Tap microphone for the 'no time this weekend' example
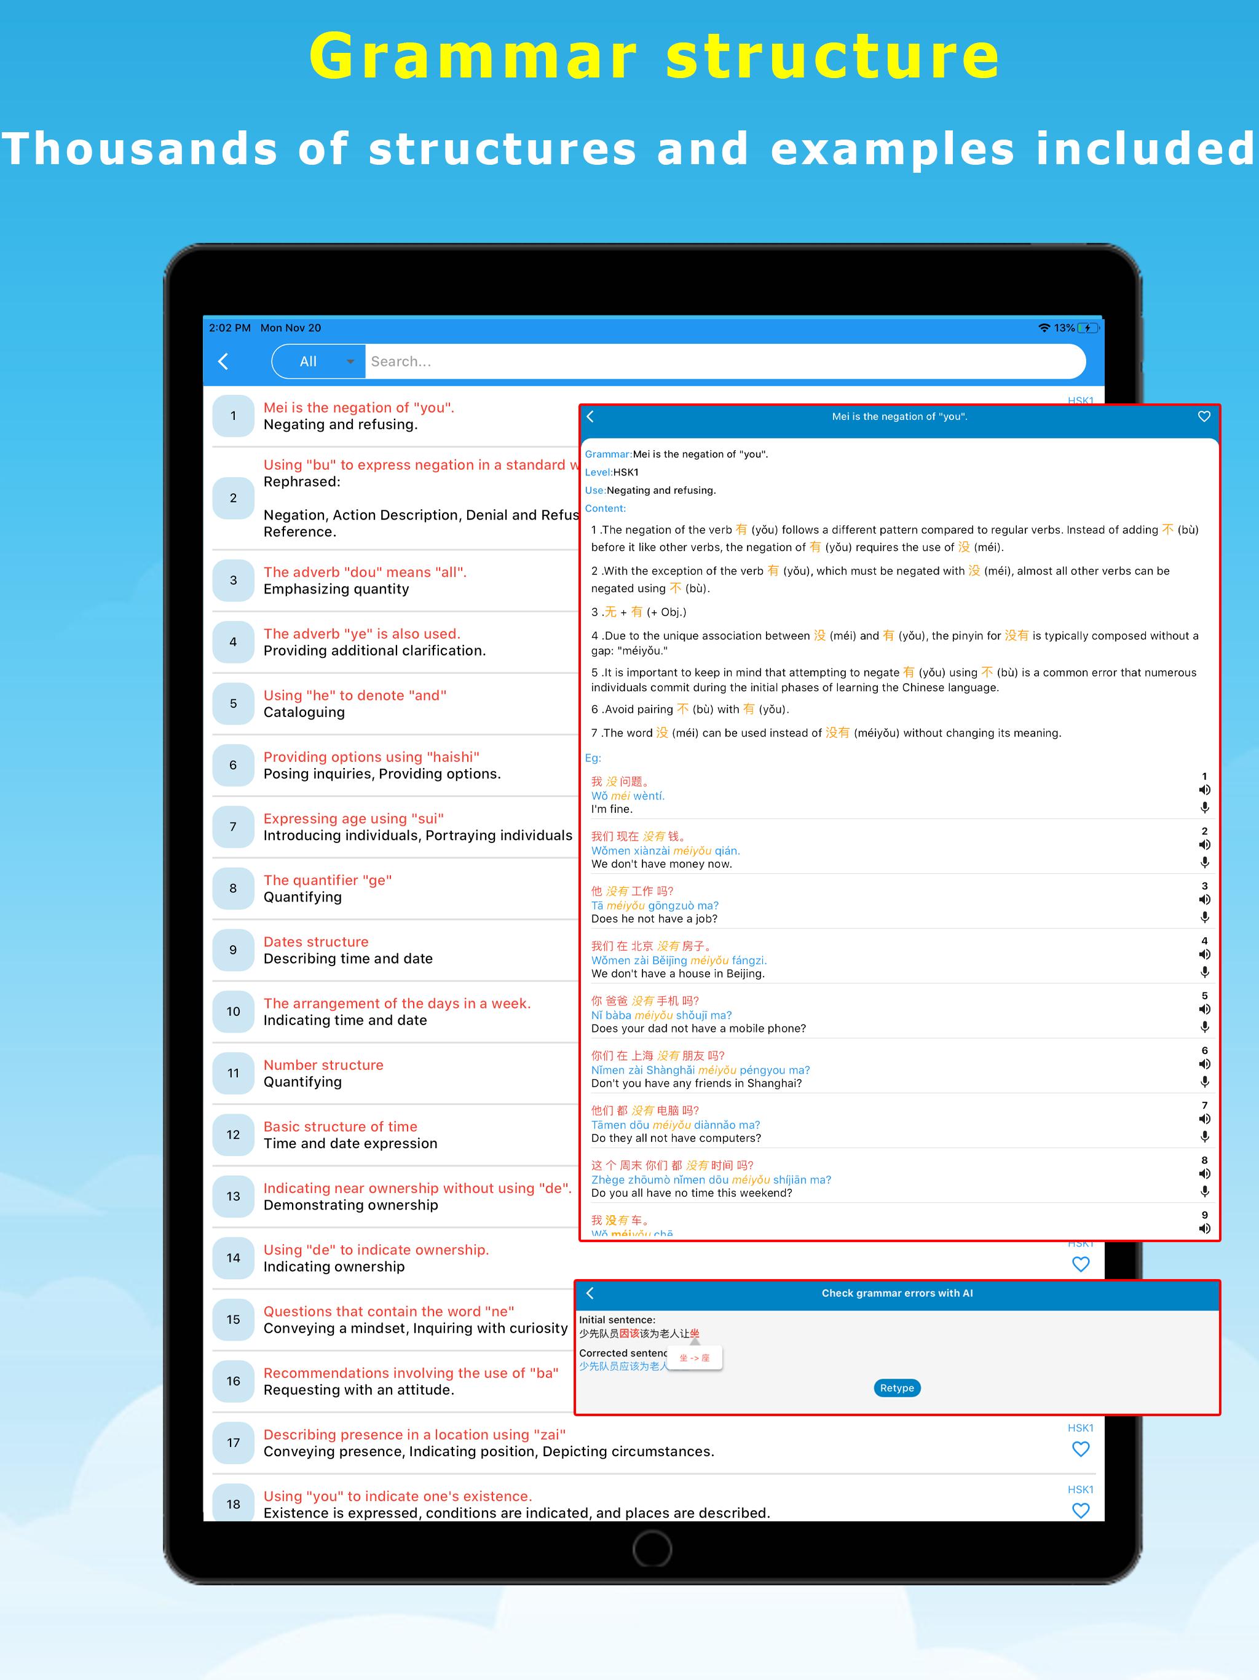 point(1204,1192)
